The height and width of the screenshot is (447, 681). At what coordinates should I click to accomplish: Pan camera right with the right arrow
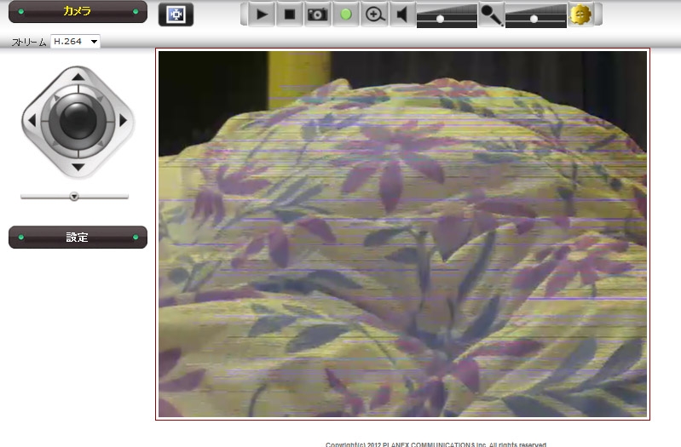pyautogui.click(x=124, y=120)
